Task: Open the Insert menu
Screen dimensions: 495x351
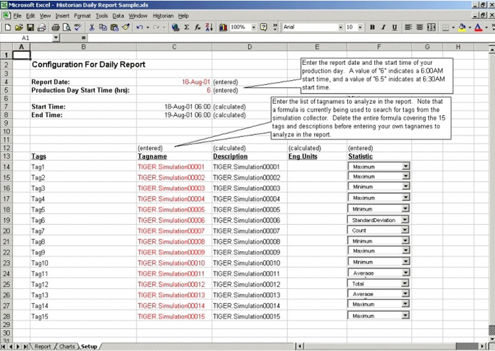Action: pos(62,16)
